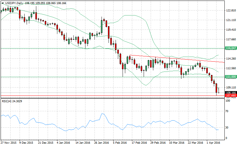Click the 10 Mar 2016 date label
Viewport: 237px width, 146px height.
(x=177, y=143)
